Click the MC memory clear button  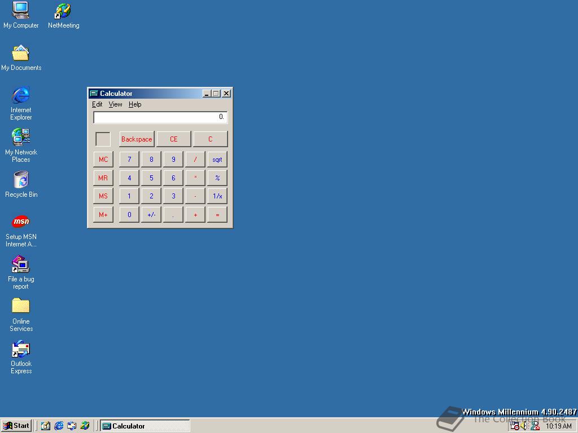[x=103, y=160]
